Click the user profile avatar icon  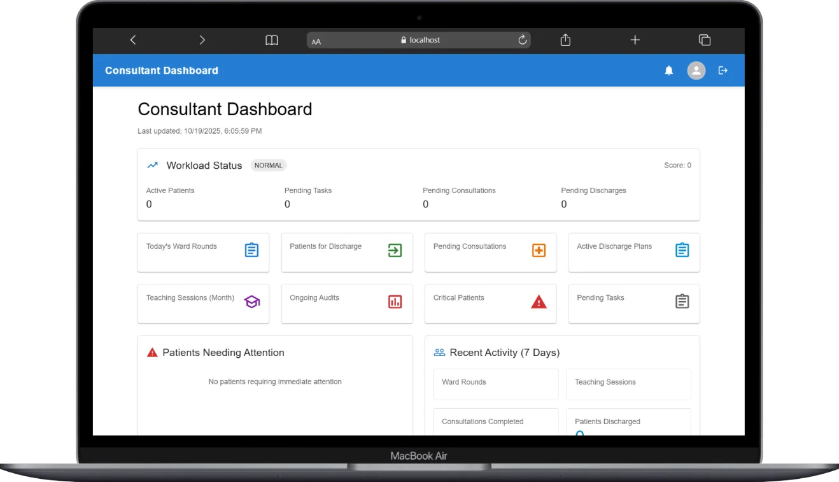click(x=696, y=70)
